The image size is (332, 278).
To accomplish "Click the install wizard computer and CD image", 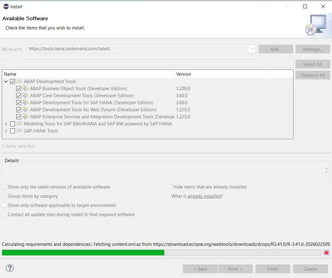I will pyautogui.click(x=317, y=25).
